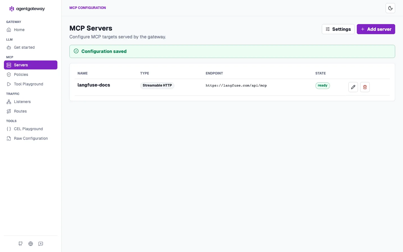Open the Home page in sidebar
Image resolution: width=403 pixels, height=252 pixels.
(x=31, y=30)
